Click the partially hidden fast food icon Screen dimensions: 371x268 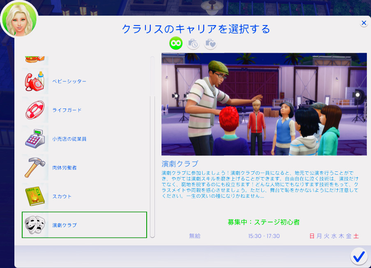click(x=35, y=60)
